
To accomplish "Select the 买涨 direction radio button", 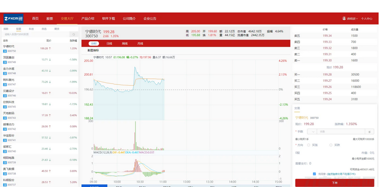I will click(x=309, y=145).
